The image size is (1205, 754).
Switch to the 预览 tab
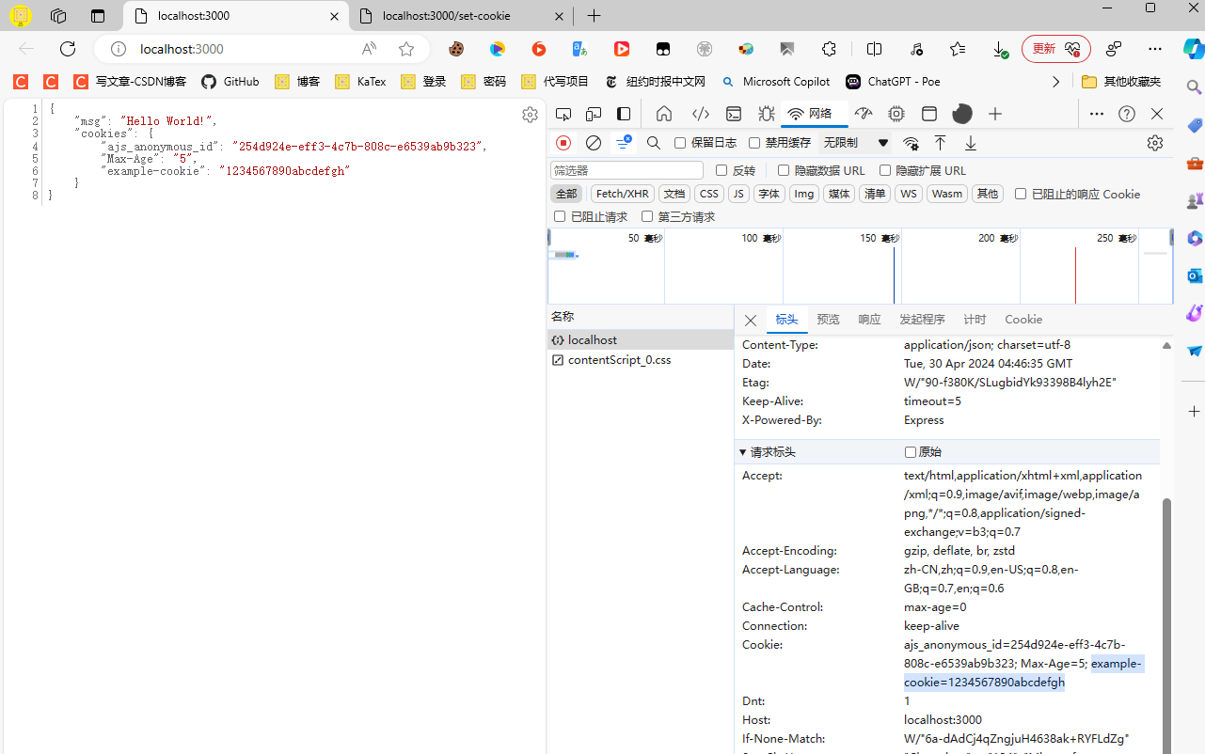coord(829,320)
